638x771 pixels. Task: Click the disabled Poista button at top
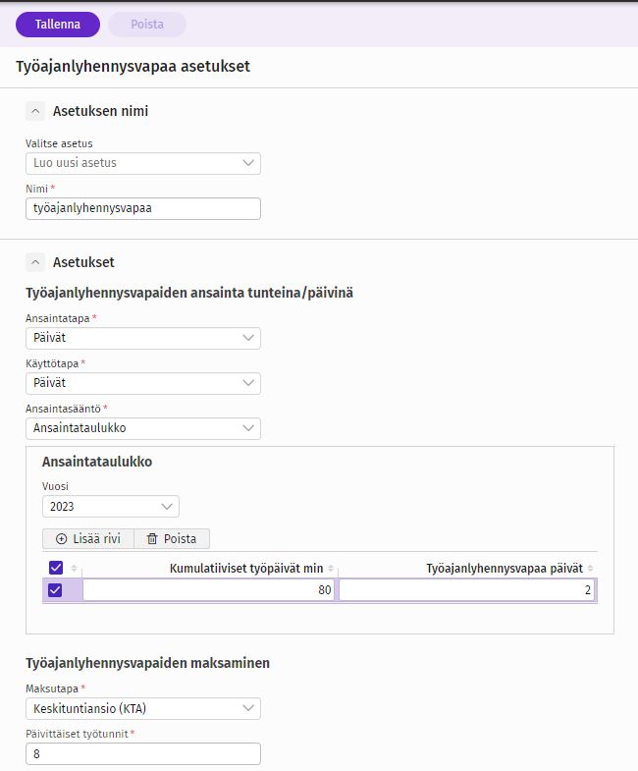(147, 25)
